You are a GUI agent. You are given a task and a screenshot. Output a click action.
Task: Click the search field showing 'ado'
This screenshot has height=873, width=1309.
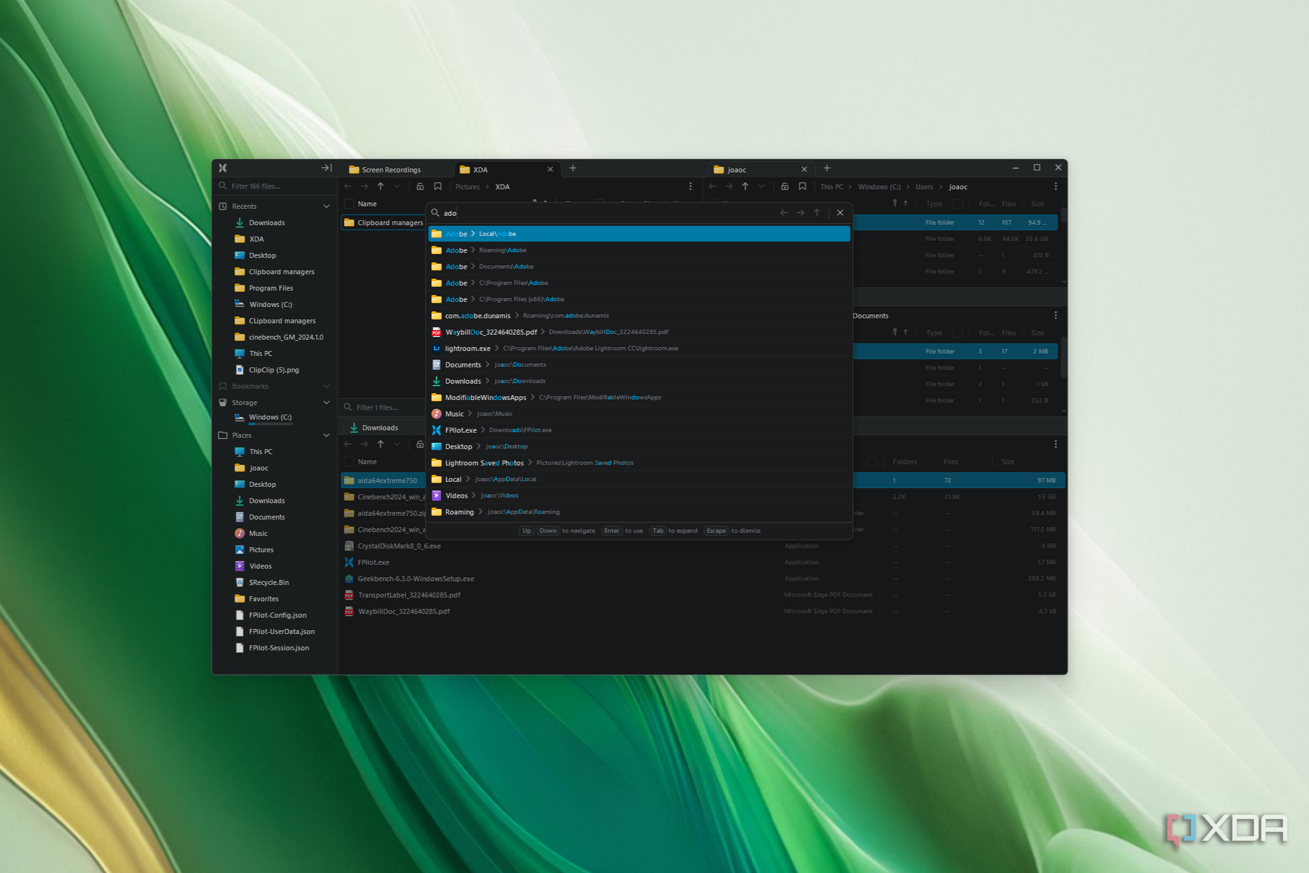click(450, 213)
